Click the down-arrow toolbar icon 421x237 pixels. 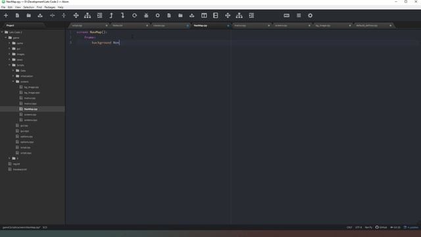123,16
